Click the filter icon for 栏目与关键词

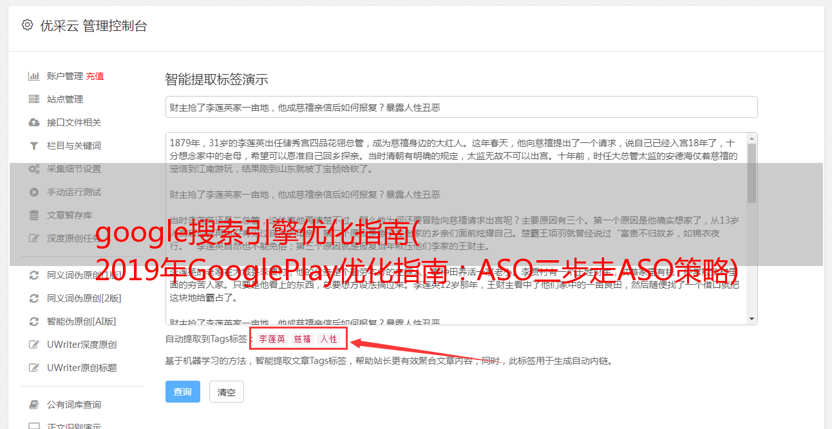34,146
